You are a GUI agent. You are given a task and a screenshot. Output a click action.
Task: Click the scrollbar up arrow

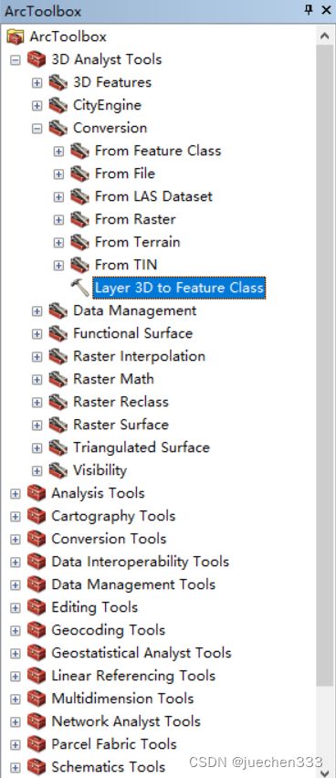coord(325,36)
